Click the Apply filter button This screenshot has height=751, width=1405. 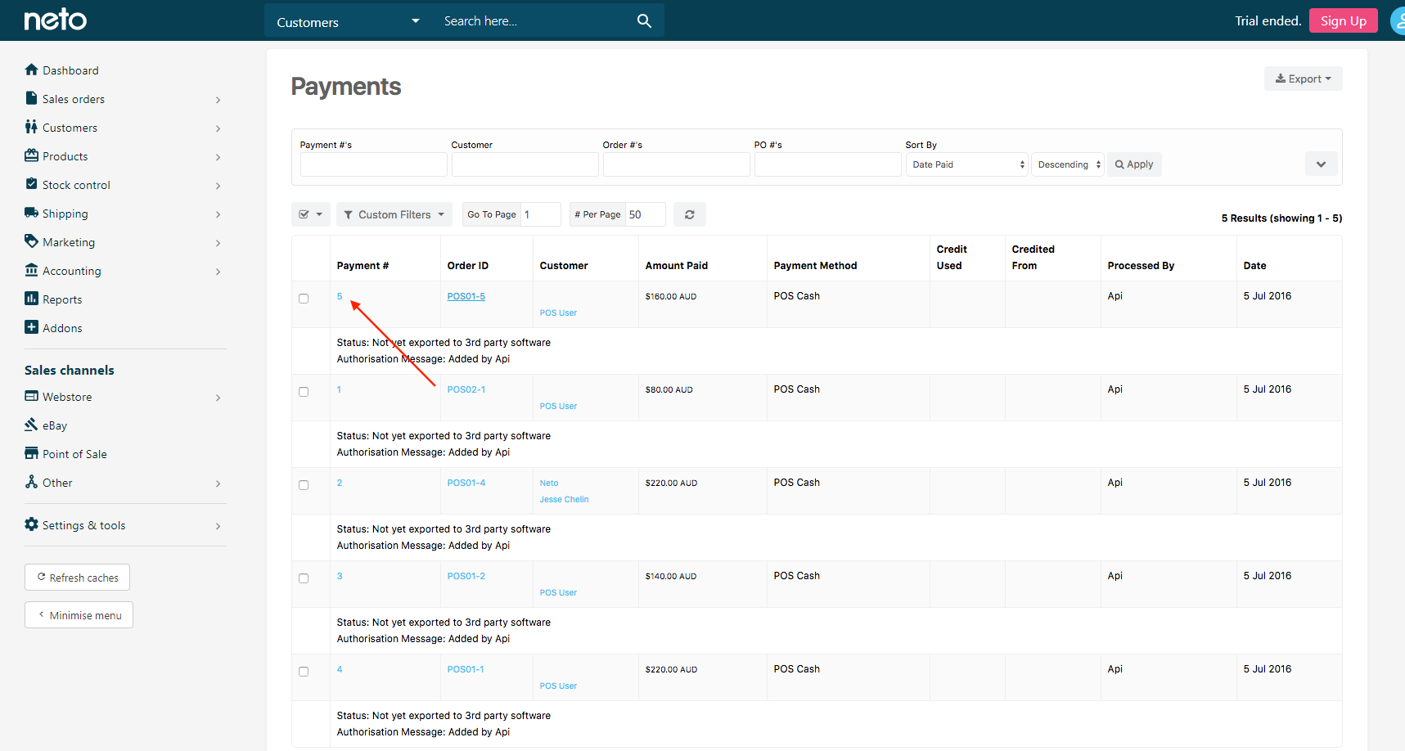(1134, 164)
